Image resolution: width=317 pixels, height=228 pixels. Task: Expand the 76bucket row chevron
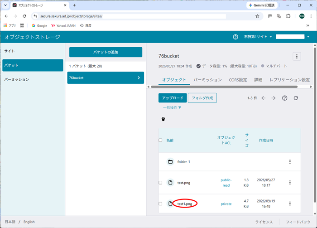[139, 78]
